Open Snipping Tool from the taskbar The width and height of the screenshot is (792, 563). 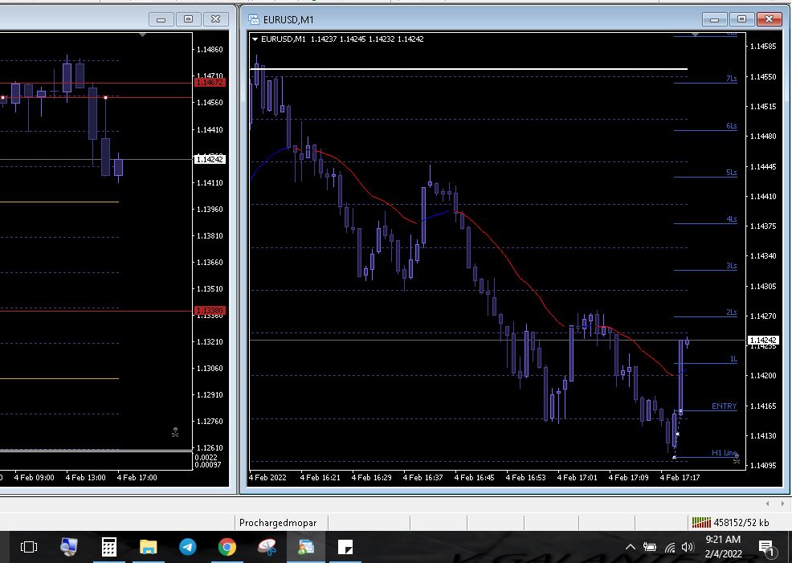[266, 547]
